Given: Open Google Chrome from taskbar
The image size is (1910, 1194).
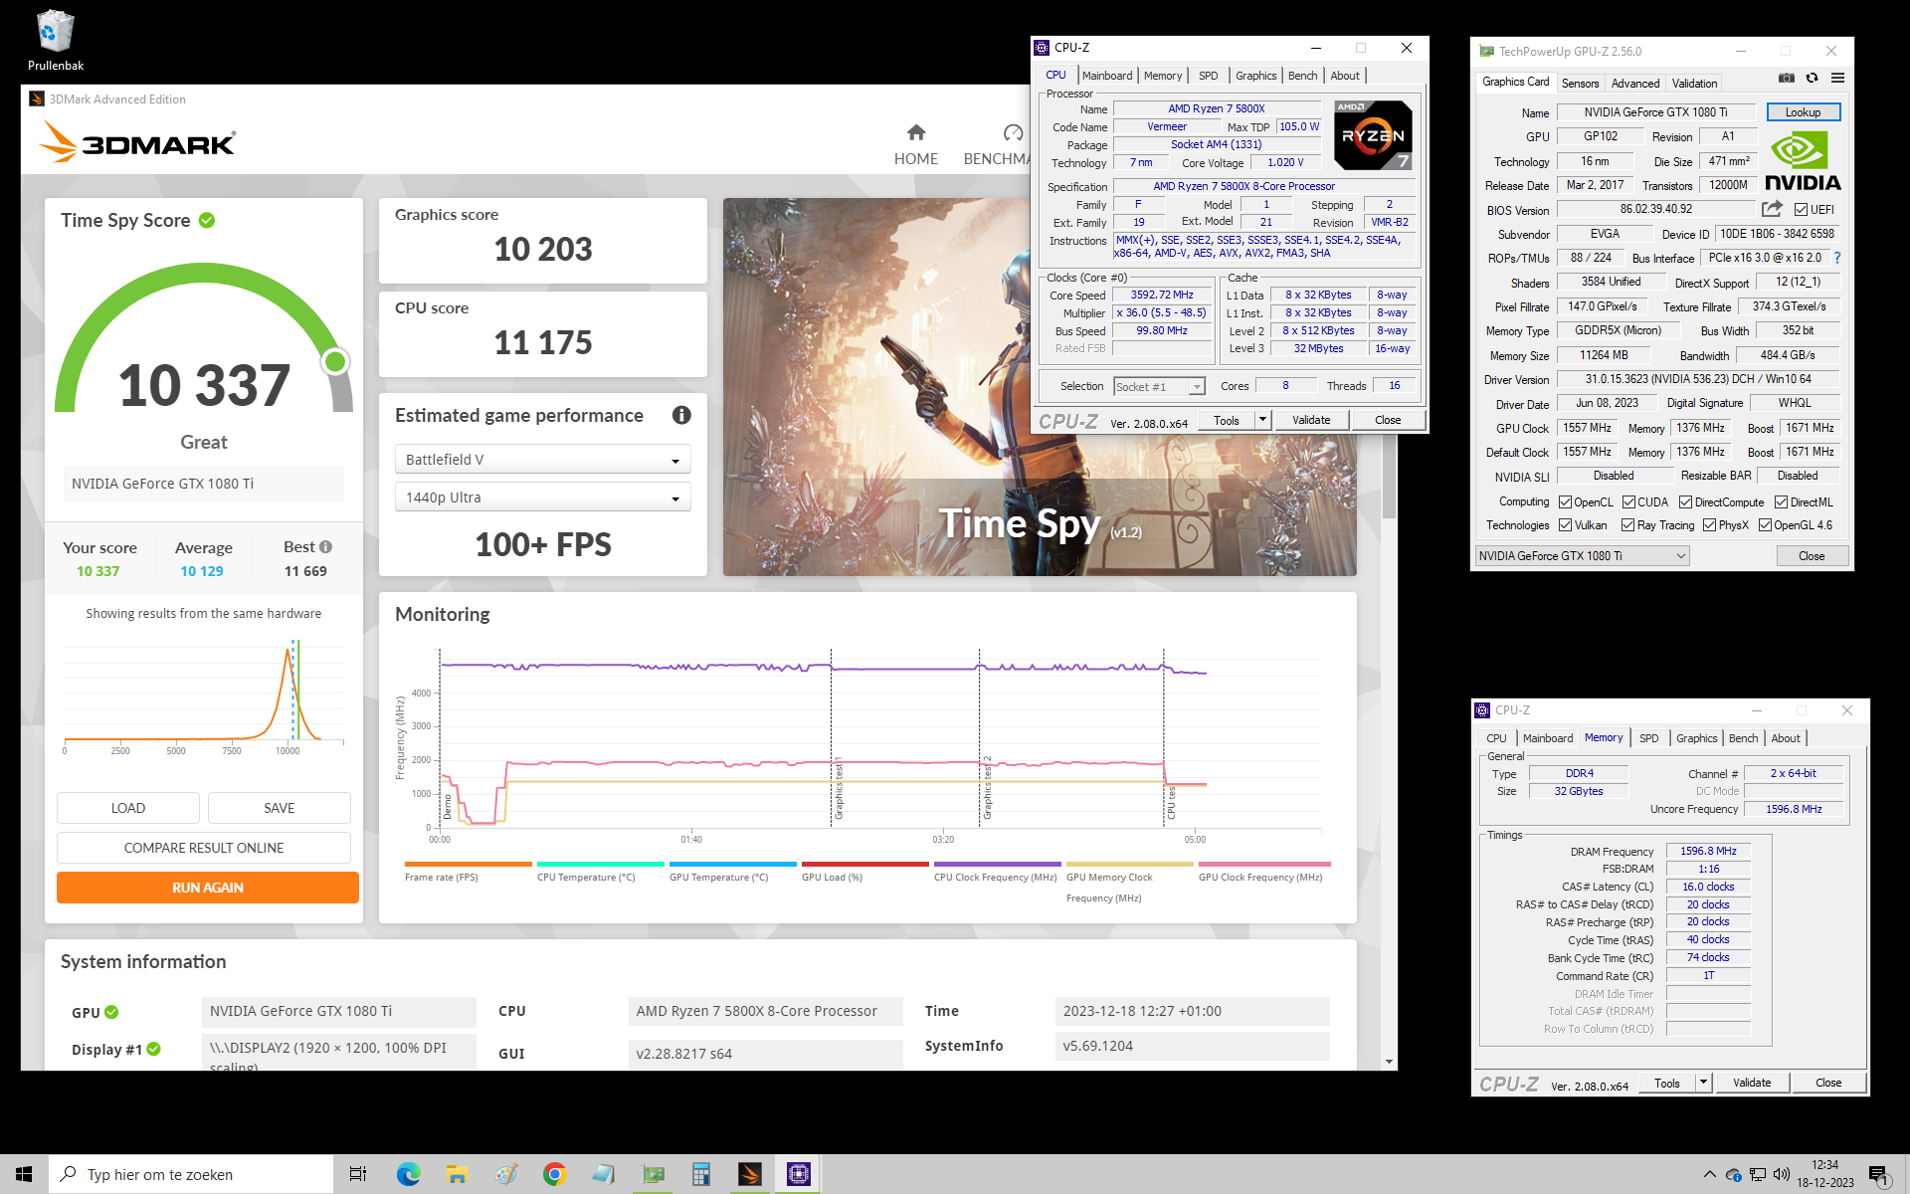Looking at the screenshot, I should click(554, 1174).
